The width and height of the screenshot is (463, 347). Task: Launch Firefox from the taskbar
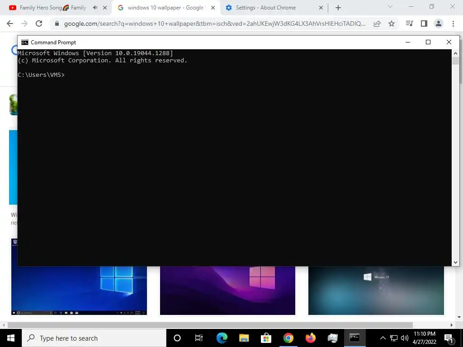[x=310, y=338]
